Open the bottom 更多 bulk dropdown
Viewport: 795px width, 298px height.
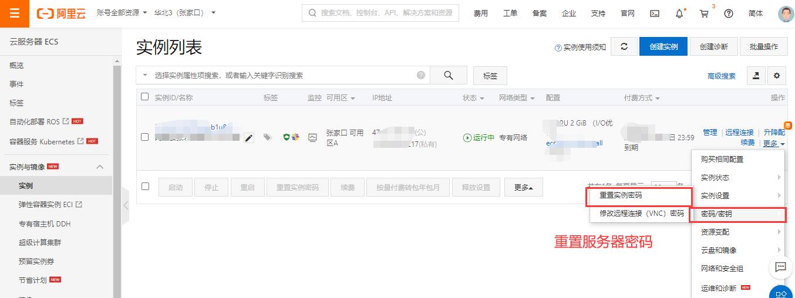click(524, 188)
